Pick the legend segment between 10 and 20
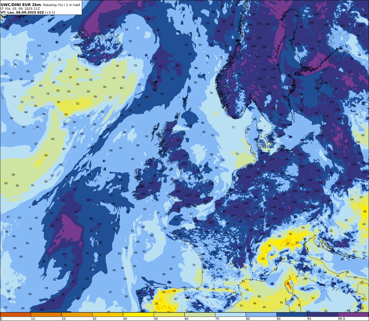The height and width of the screenshot is (321, 369). (x=46, y=315)
